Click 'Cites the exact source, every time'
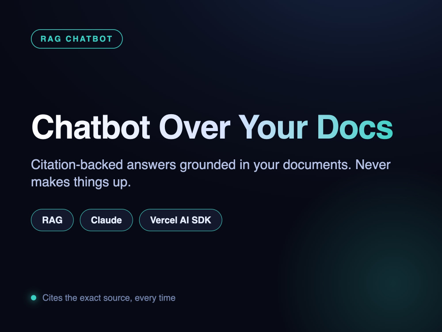The width and height of the screenshot is (442, 332). (x=109, y=298)
